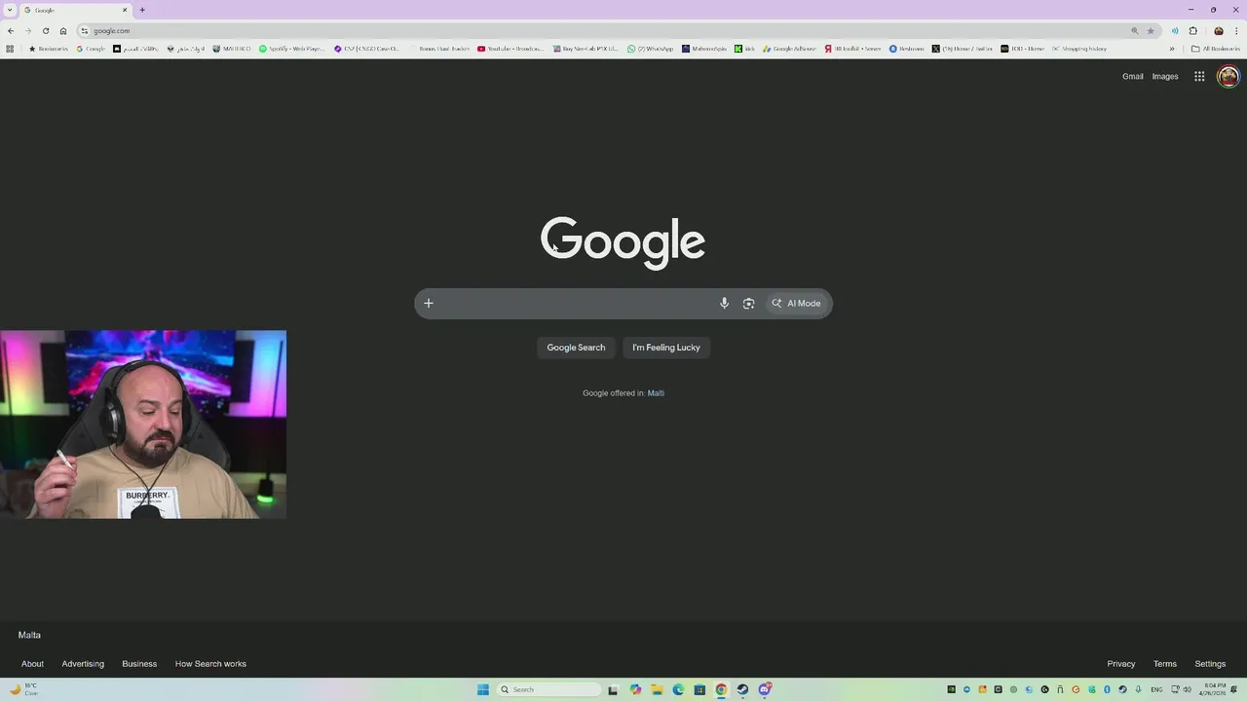1247x701 pixels.
Task: Open the Privacy footer link
Action: [1120, 664]
